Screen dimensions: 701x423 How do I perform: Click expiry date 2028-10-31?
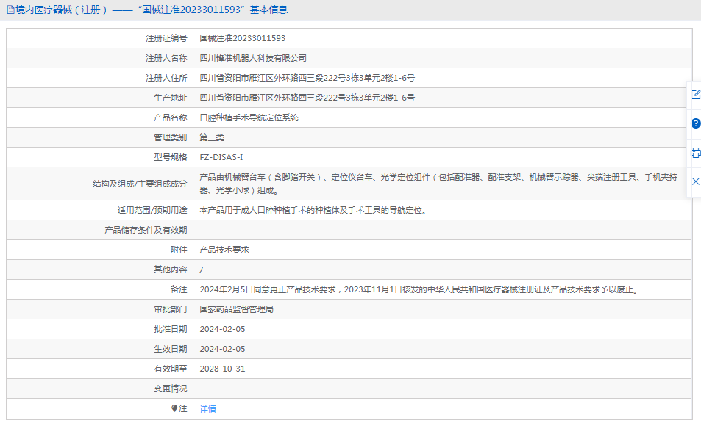coord(223,369)
